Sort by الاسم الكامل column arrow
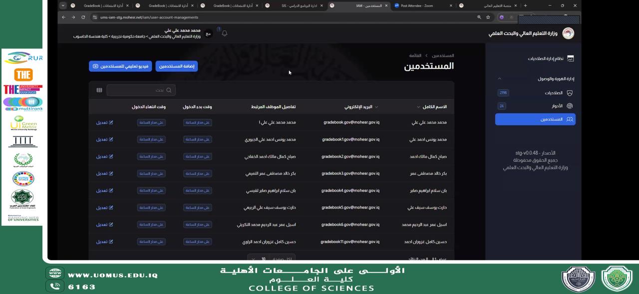The height and width of the screenshot is (294, 639). click(x=418, y=107)
